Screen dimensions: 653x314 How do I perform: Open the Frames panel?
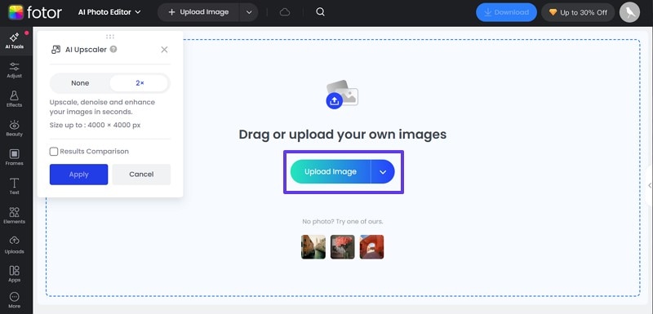[x=14, y=157]
